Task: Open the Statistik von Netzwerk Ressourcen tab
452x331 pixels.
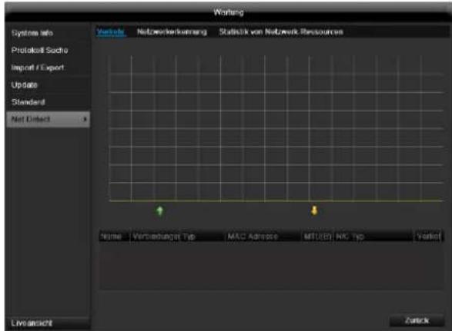Action: [x=281, y=32]
